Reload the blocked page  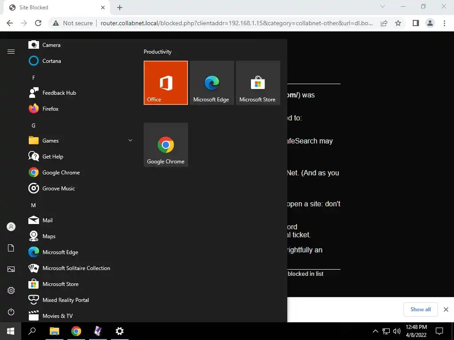[38, 23]
